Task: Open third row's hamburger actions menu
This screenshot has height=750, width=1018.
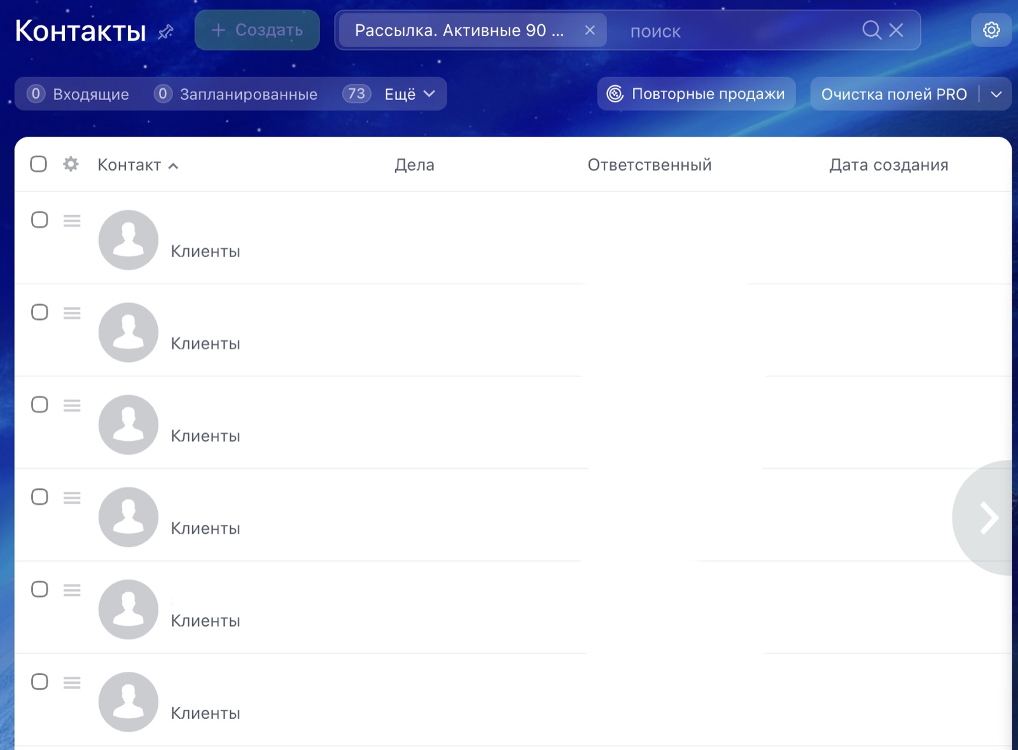Action: 72,405
